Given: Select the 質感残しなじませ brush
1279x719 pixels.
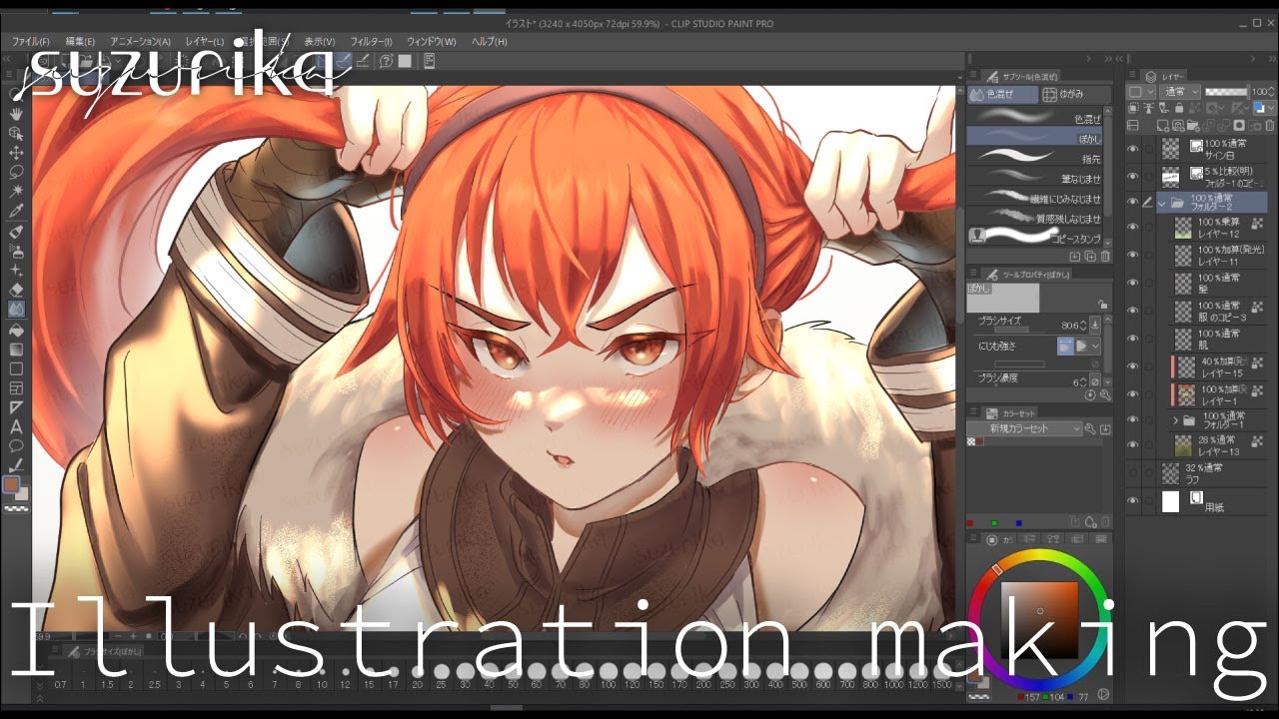Looking at the screenshot, I should click(x=1035, y=218).
